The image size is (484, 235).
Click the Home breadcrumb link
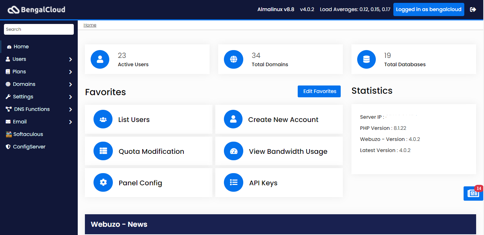point(90,25)
